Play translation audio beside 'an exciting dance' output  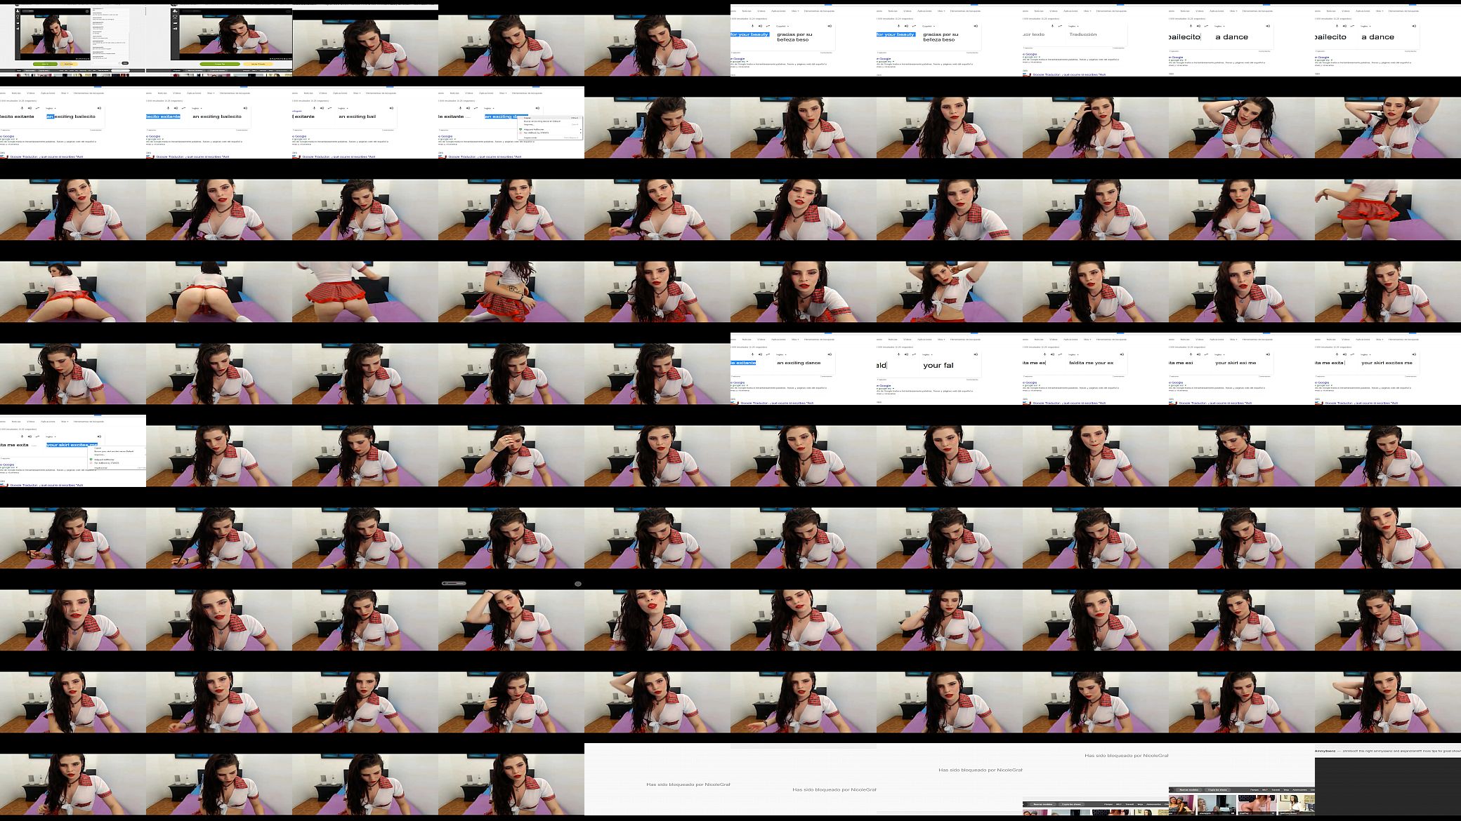(x=830, y=354)
